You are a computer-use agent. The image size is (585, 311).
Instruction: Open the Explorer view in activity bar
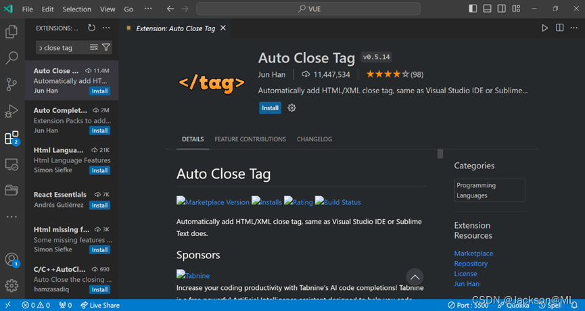tap(11, 32)
